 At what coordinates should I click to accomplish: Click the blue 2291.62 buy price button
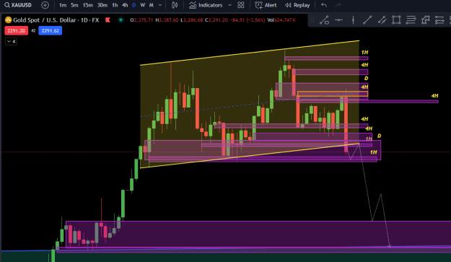coord(50,30)
